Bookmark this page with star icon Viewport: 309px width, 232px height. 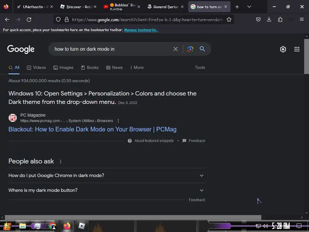tap(229, 20)
